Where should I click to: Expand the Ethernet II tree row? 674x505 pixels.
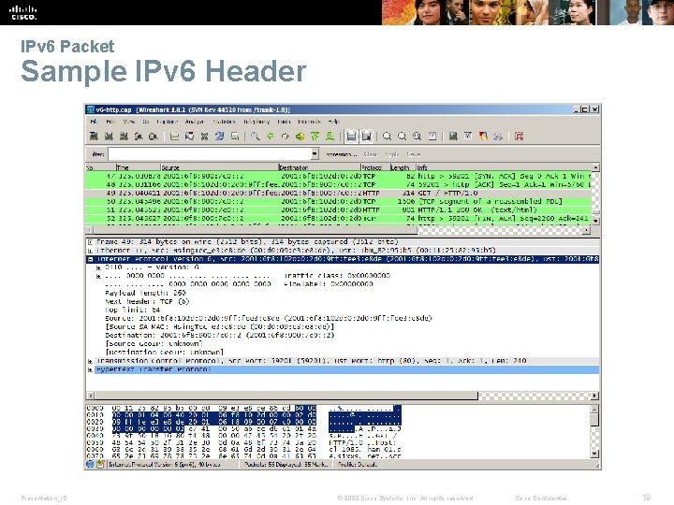90,251
